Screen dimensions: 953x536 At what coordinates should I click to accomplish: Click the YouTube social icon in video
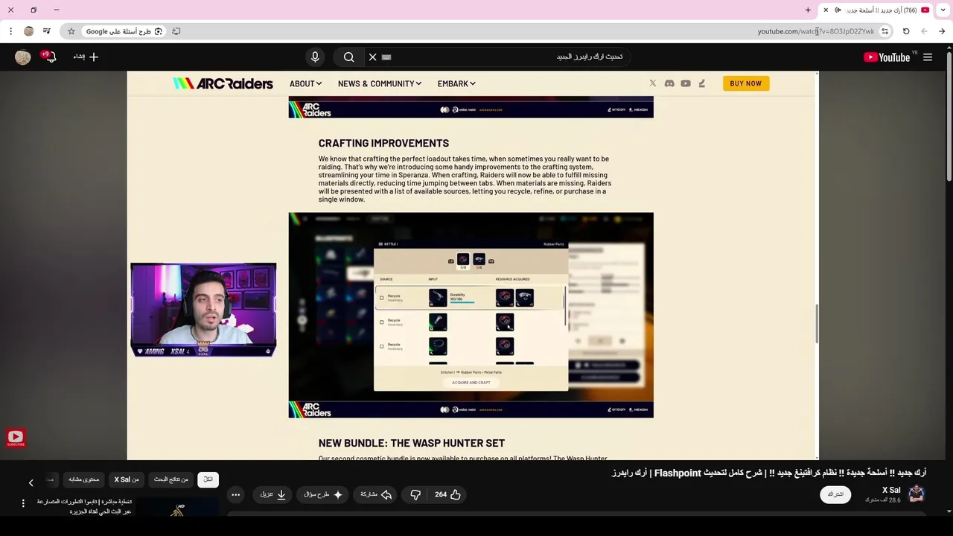[x=686, y=83]
